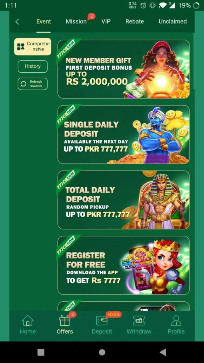Tap the Withdraw cash icon

coord(139,320)
